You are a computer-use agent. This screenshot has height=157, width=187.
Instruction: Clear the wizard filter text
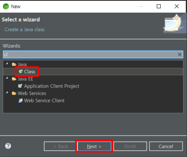[x=180, y=54]
